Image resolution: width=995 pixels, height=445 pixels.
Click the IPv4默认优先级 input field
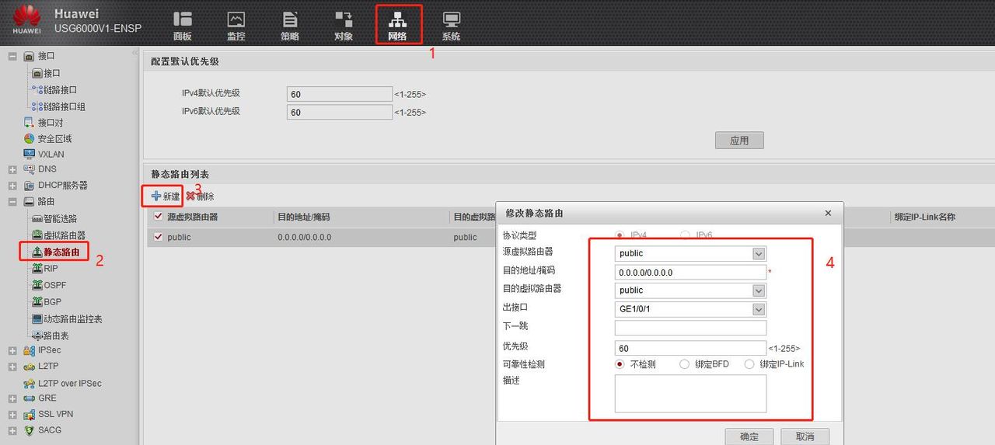pyautogui.click(x=340, y=94)
